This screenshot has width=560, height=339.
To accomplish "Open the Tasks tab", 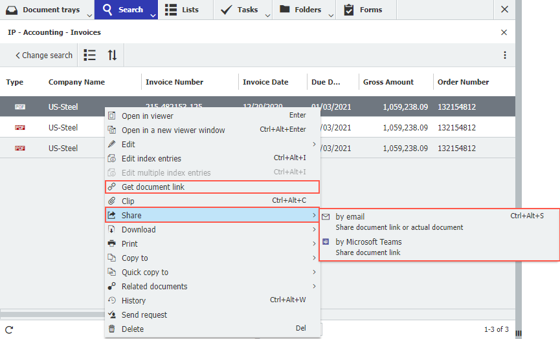I will [x=240, y=10].
